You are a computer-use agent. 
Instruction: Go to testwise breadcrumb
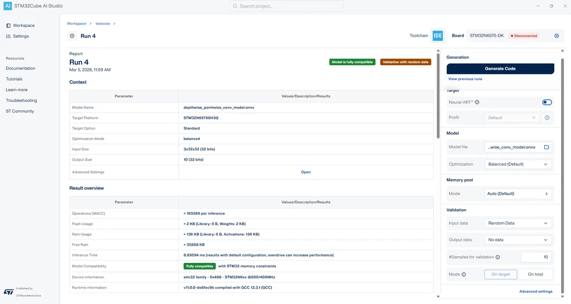click(102, 23)
